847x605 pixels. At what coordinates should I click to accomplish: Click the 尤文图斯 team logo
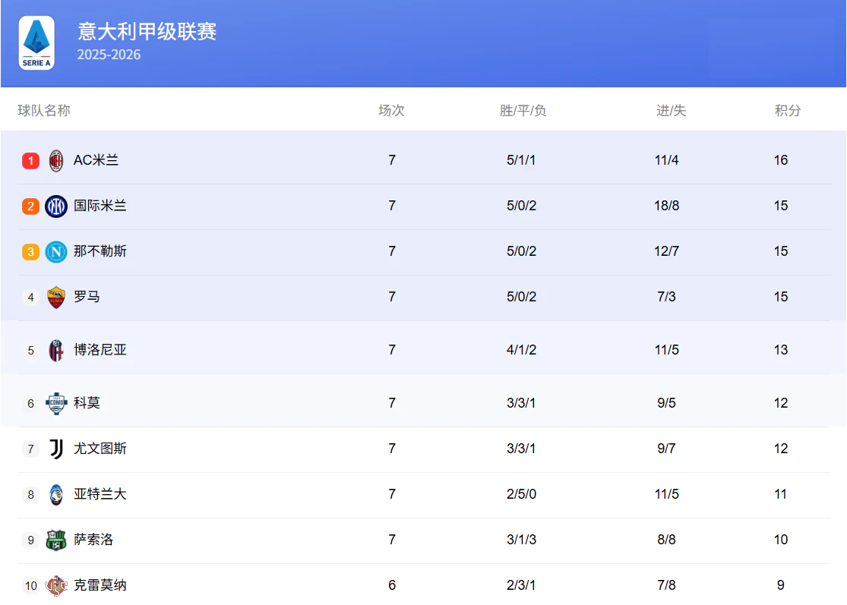(x=56, y=449)
